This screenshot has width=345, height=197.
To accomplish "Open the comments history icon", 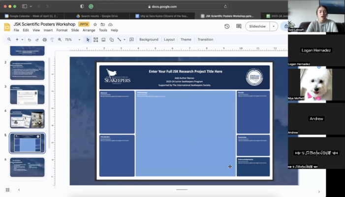I will 239,27.
